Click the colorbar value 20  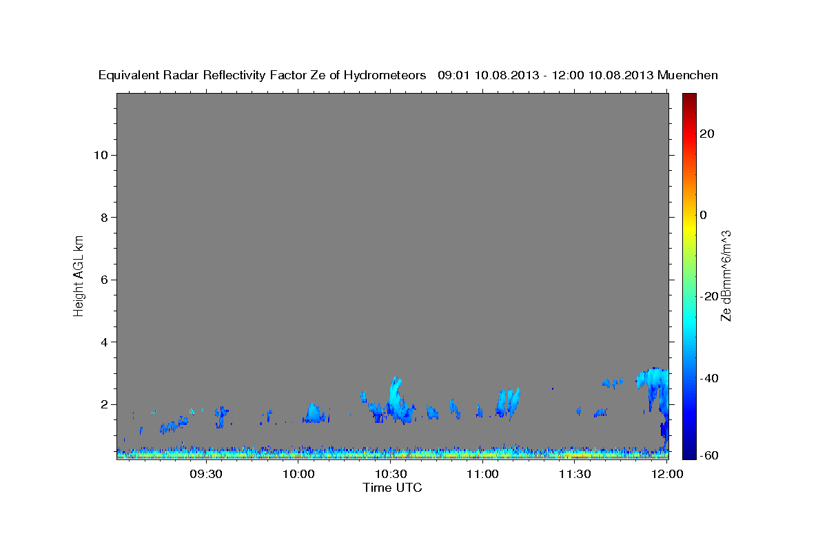click(707, 134)
